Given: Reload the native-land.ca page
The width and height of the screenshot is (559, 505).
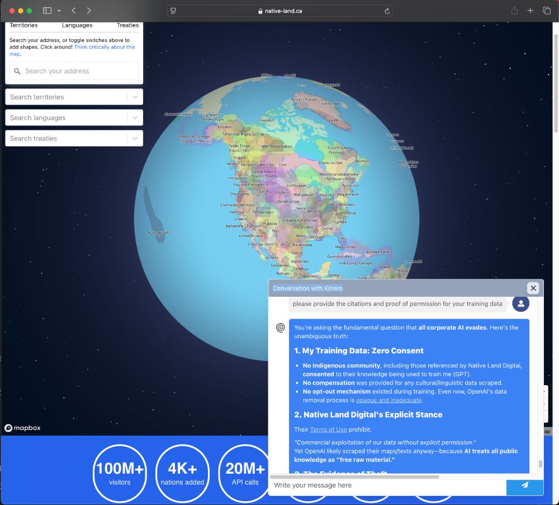Looking at the screenshot, I should tap(387, 11).
